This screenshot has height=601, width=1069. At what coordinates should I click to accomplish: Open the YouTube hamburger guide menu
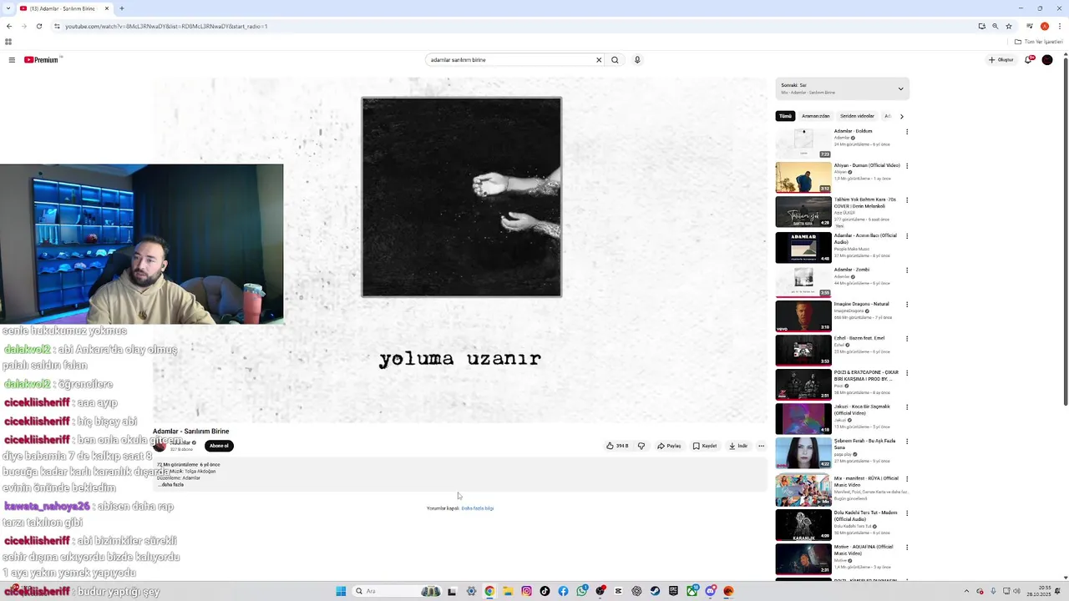(12, 60)
